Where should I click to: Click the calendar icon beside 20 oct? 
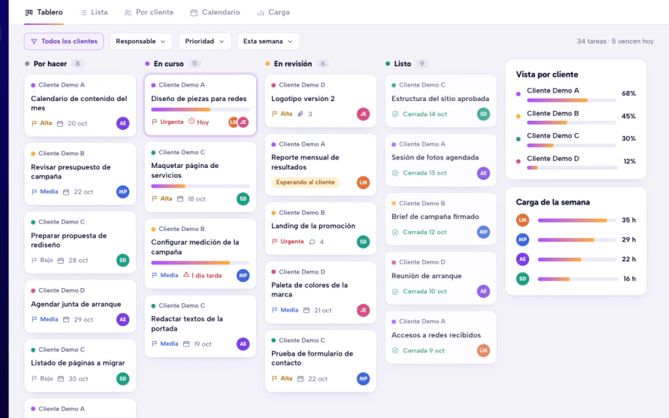click(60, 124)
